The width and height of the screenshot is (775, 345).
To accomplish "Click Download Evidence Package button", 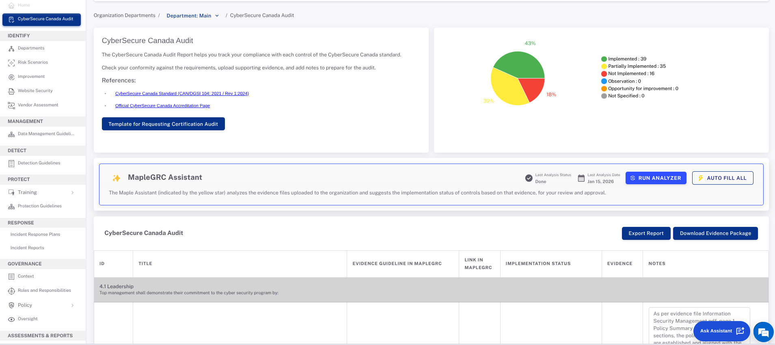I will click(715, 233).
